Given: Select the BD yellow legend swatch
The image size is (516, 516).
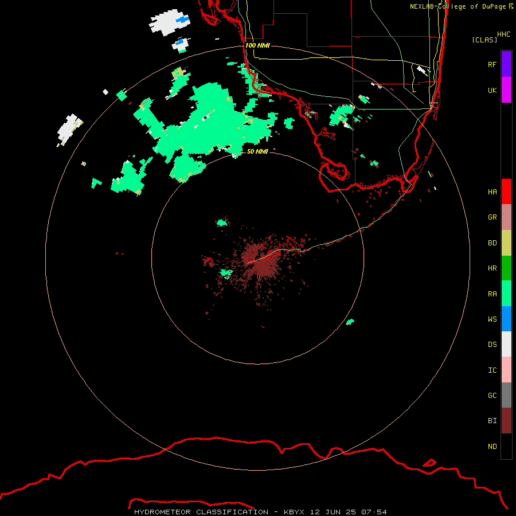Looking at the screenshot, I should 506,243.
